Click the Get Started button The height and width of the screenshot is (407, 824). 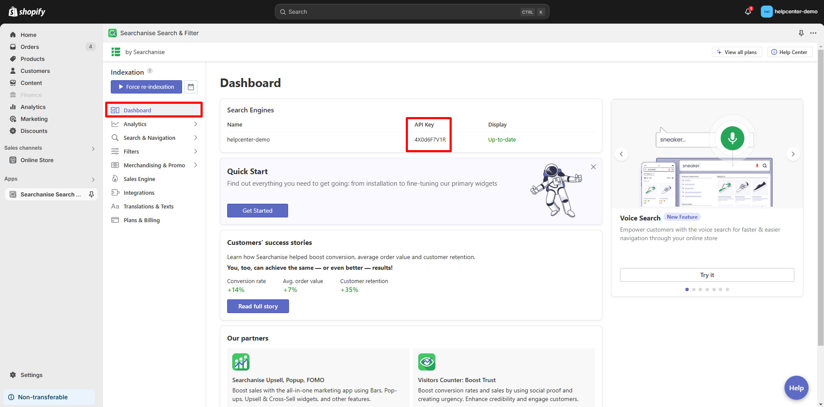257,211
